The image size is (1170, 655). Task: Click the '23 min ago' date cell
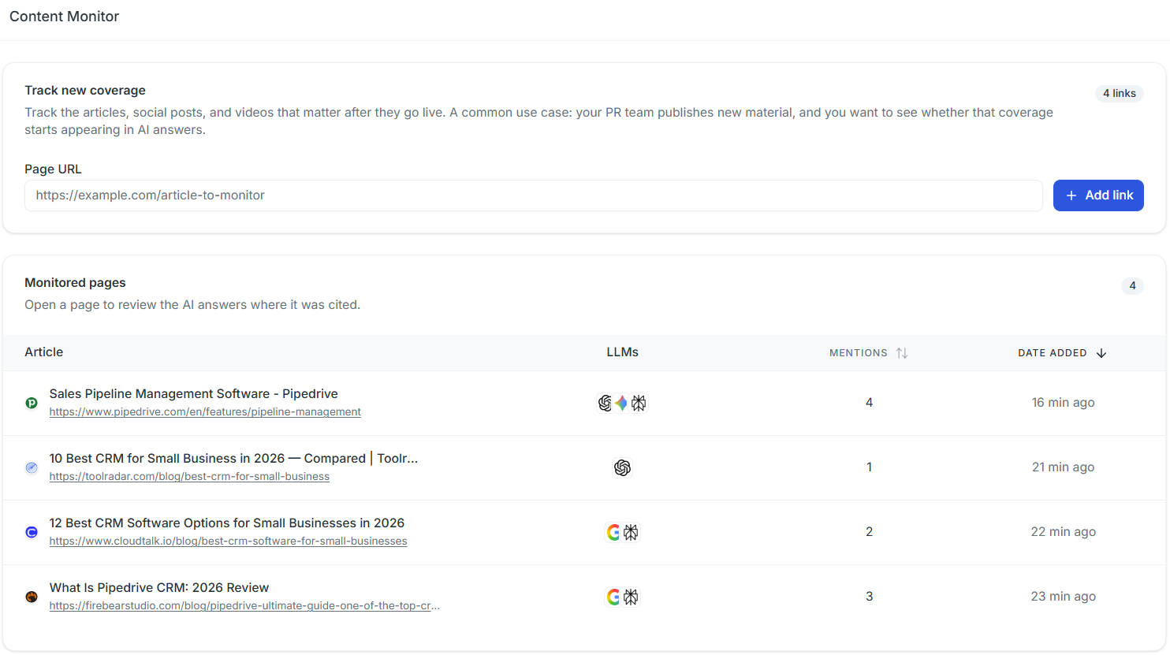1063,597
